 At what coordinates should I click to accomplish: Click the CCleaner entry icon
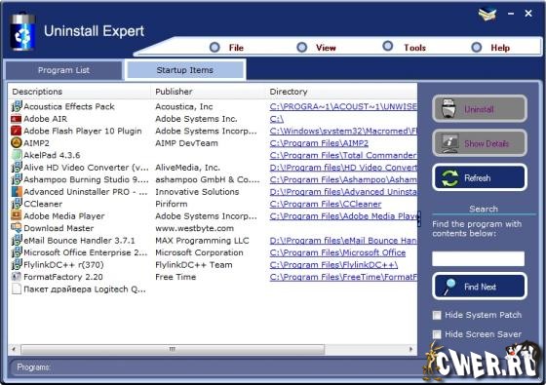17,204
